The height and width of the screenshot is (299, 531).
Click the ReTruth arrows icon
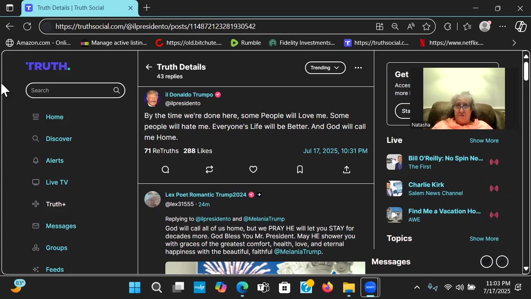click(x=209, y=169)
